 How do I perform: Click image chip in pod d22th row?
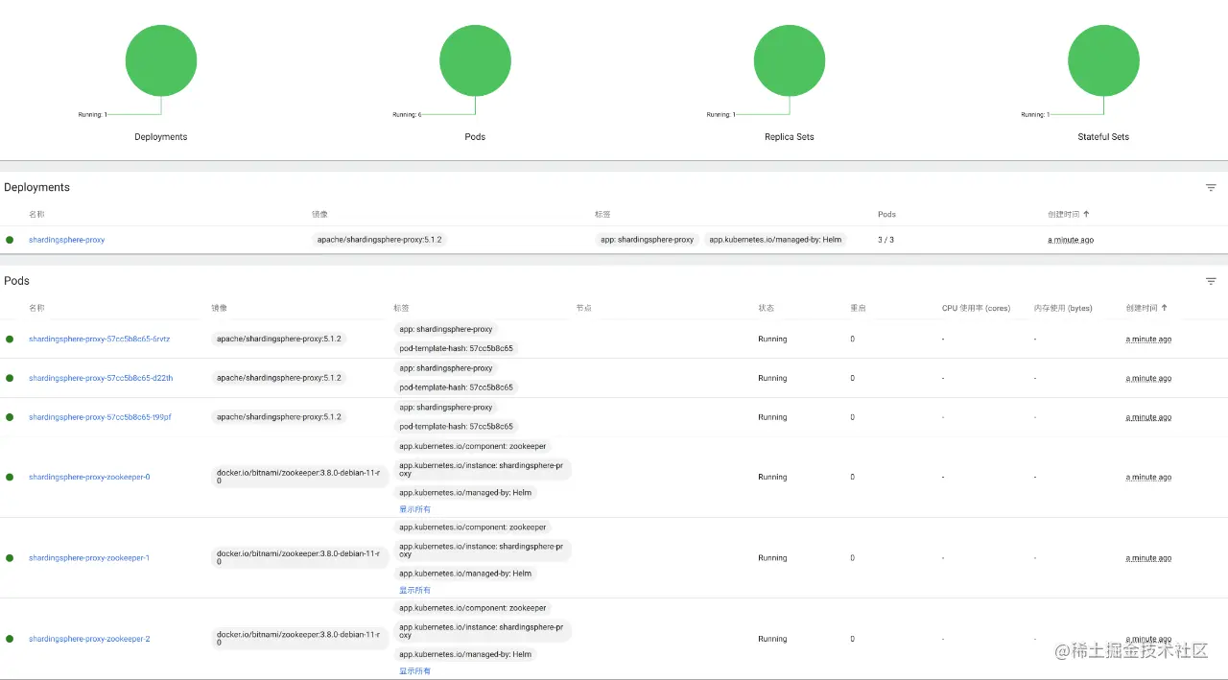279,378
